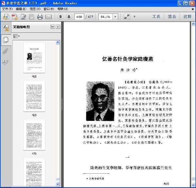Collapse the thumbnails panel with double arrow
The height and width of the screenshot is (188, 196).
click(x=53, y=27)
